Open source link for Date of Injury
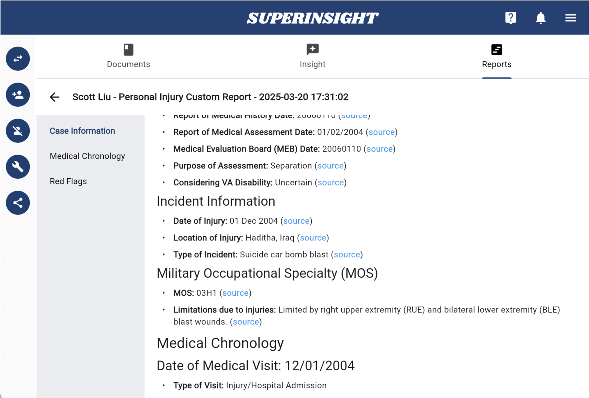The image size is (589, 398). [x=296, y=221]
